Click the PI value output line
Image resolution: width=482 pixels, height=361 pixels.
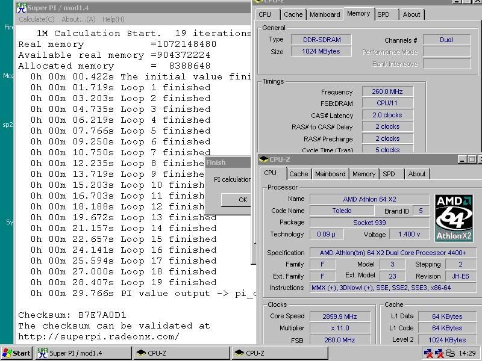(x=143, y=294)
